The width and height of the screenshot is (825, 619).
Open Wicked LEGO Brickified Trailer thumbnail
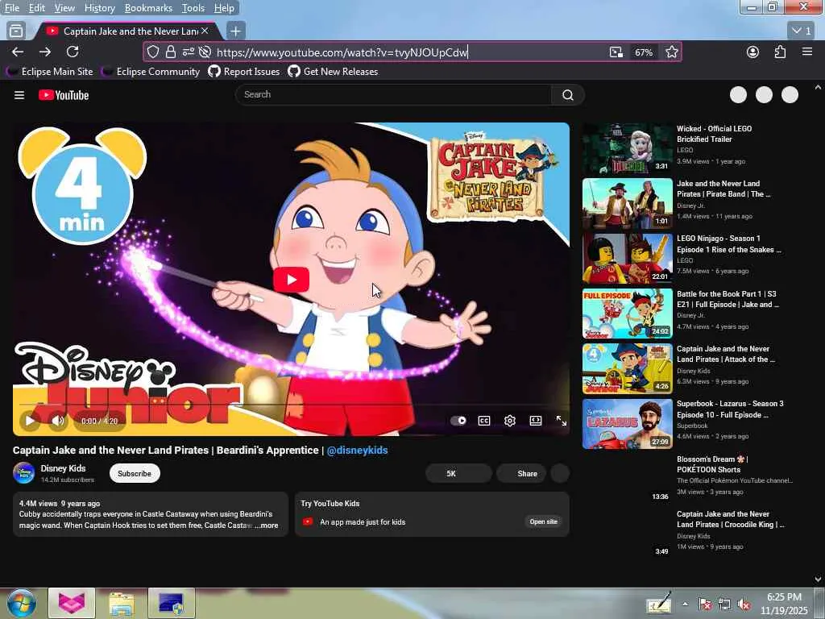click(x=627, y=148)
